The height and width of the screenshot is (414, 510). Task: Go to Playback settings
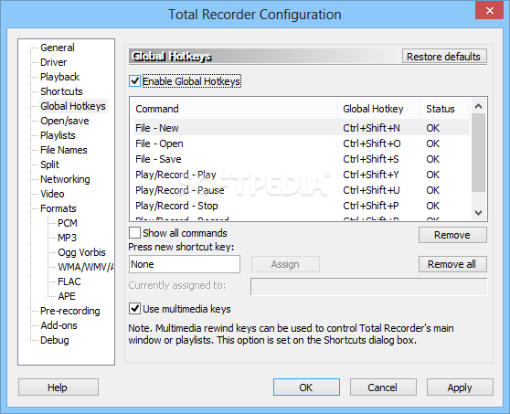(59, 77)
